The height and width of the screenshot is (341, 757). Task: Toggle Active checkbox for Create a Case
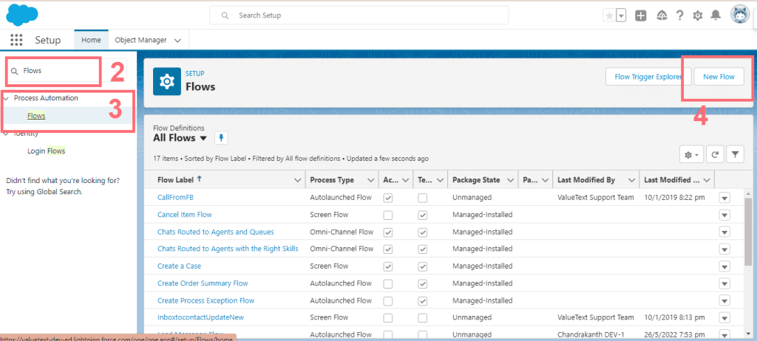(388, 266)
